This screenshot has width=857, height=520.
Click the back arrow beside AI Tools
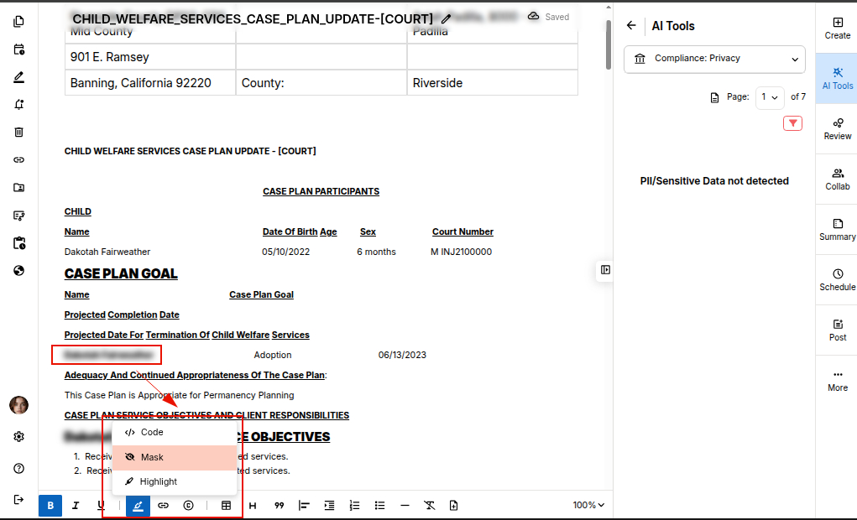(x=631, y=26)
